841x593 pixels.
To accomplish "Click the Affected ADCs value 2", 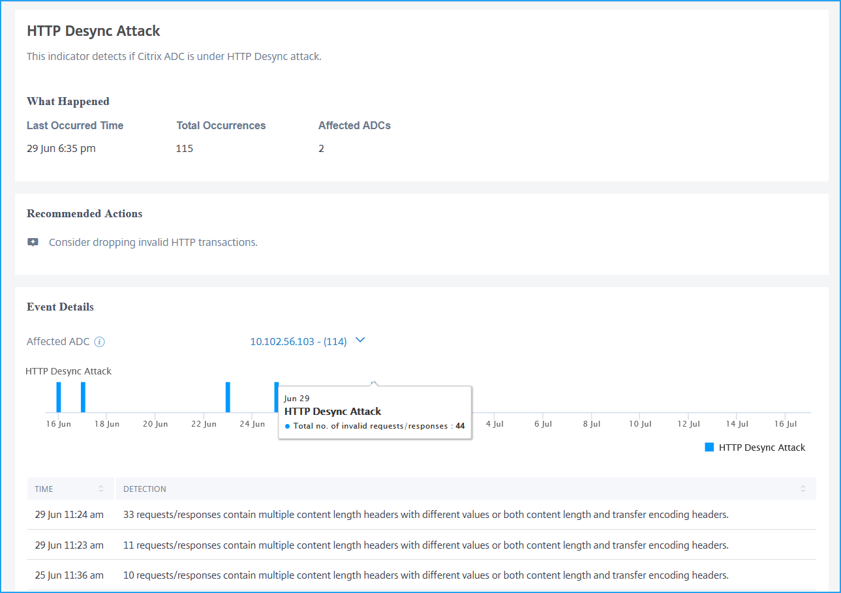I will 321,149.
